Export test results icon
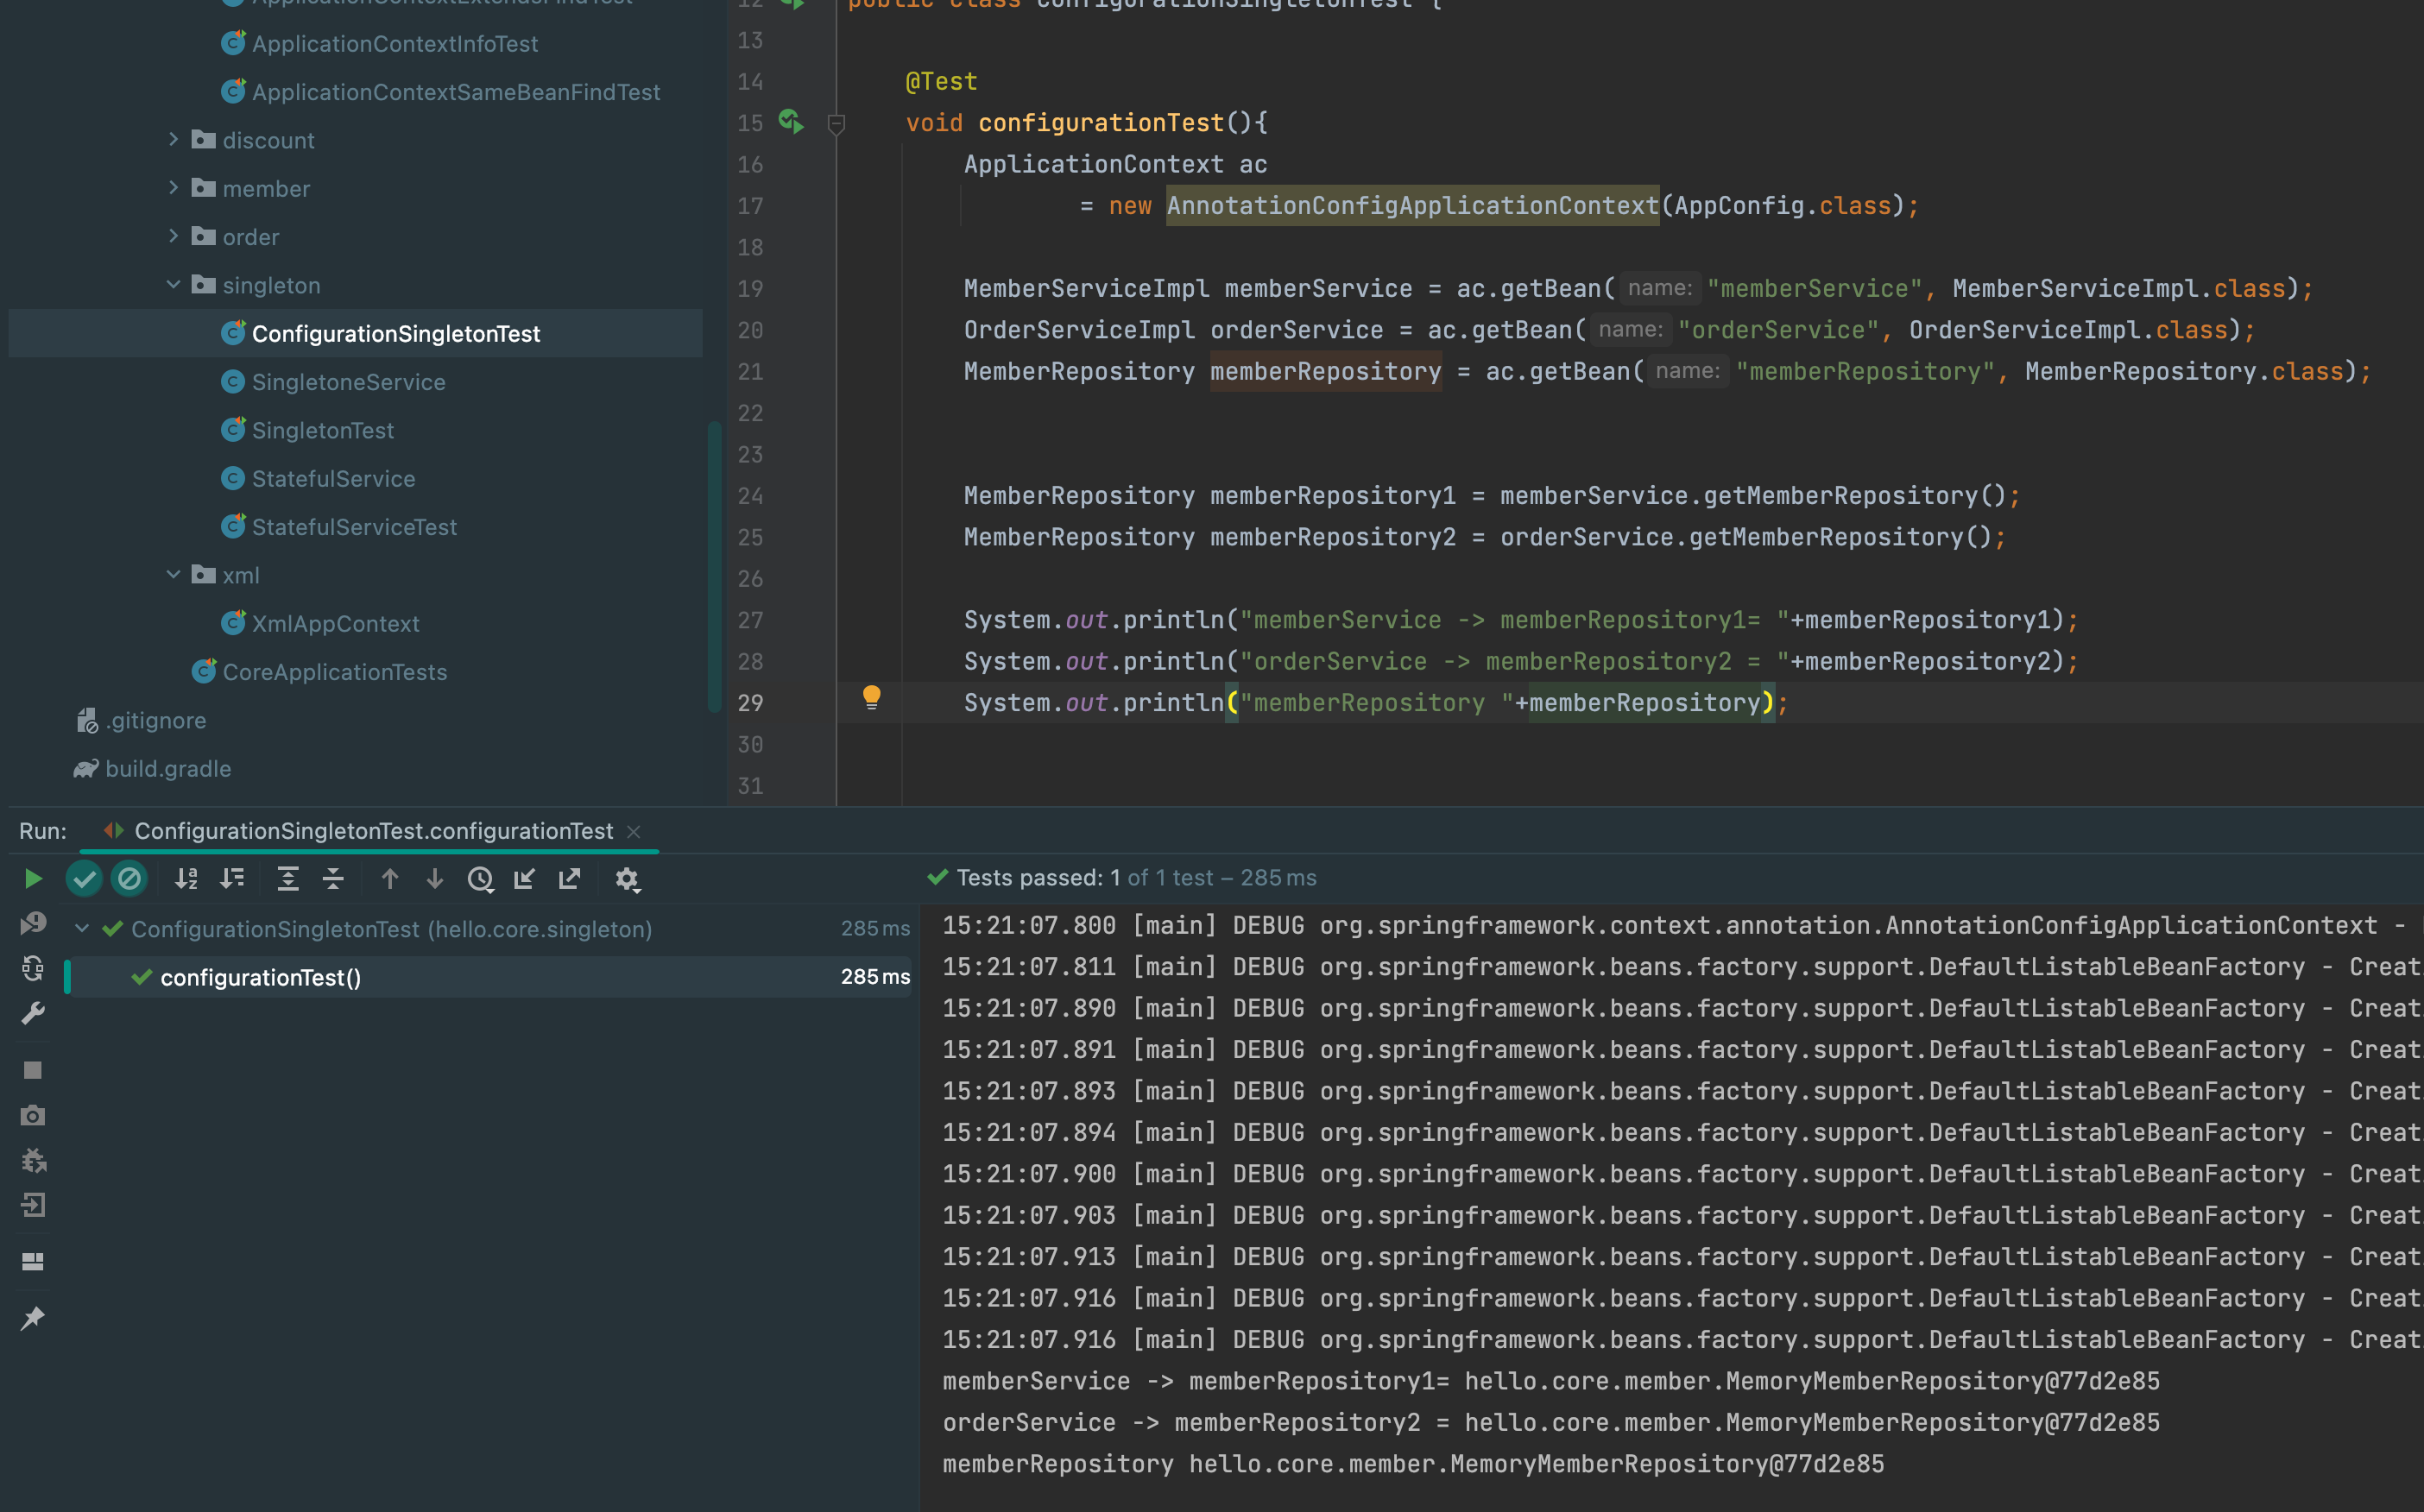Image resolution: width=2424 pixels, height=1512 pixels. pyautogui.click(x=570, y=879)
